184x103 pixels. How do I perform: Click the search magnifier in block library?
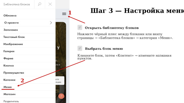tap(40, 4)
